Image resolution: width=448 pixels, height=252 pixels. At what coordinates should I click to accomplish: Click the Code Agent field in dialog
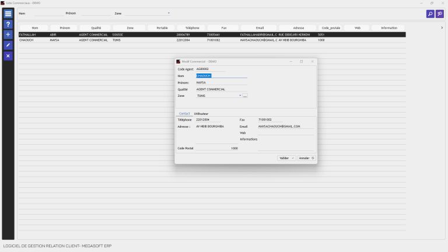(x=210, y=69)
